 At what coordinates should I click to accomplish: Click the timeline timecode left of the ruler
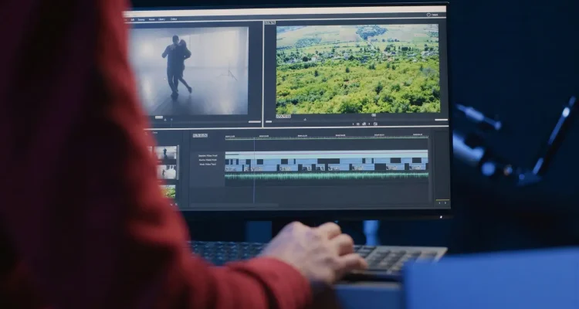200,136
